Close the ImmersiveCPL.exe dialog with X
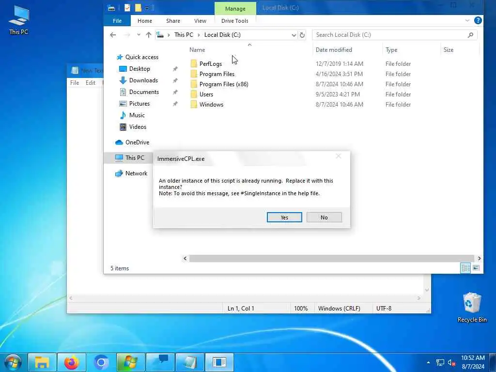 [338, 156]
